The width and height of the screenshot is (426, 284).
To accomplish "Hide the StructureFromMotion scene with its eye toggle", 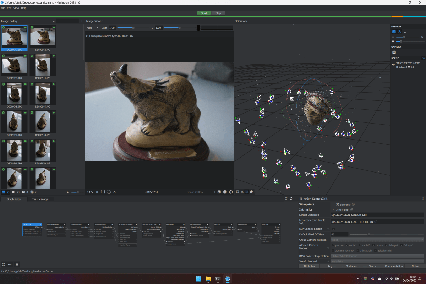I will (393, 64).
